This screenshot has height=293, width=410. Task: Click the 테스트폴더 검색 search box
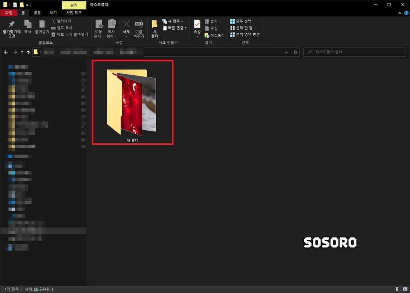[355, 52]
